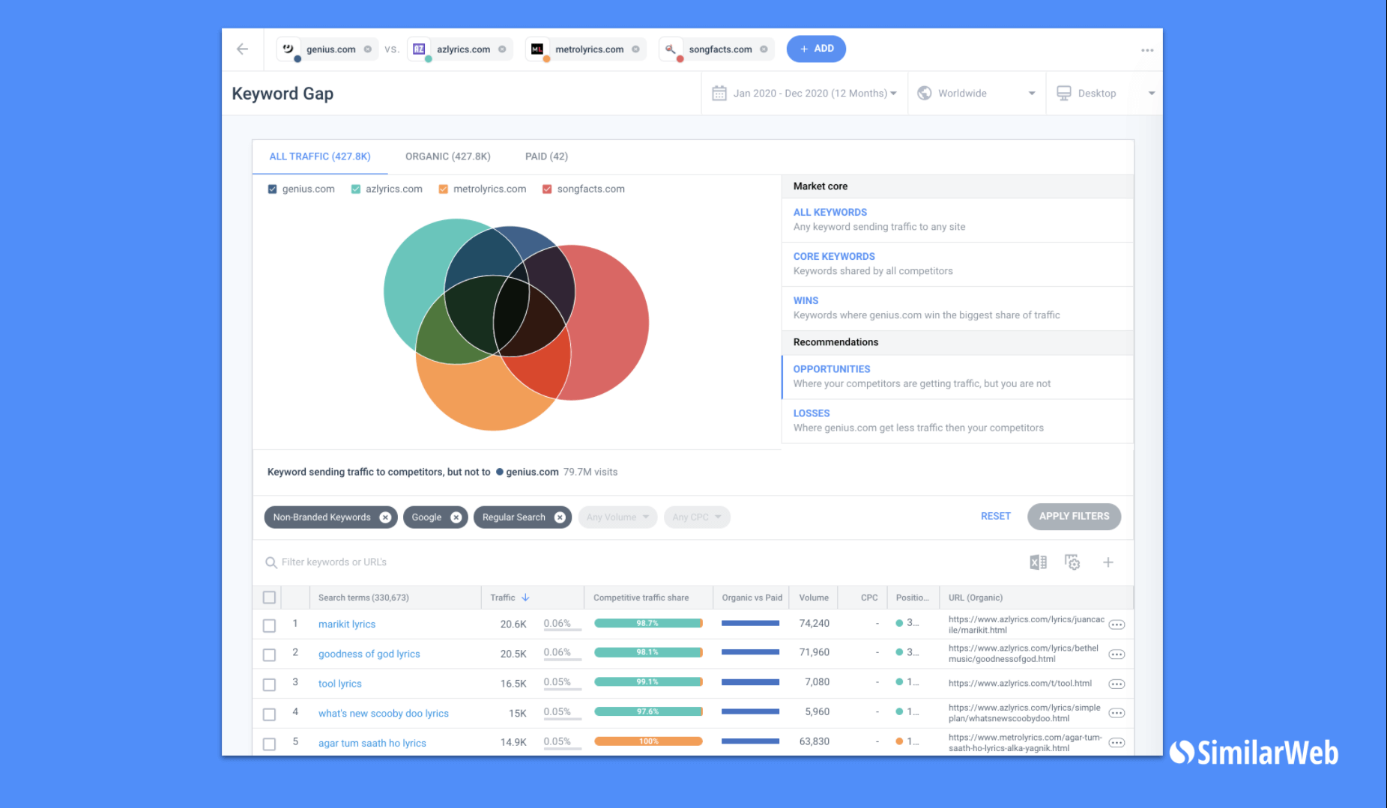Screen dimensions: 1387x808
Task: Open what's new scooby doo lyrics link
Action: pos(384,714)
